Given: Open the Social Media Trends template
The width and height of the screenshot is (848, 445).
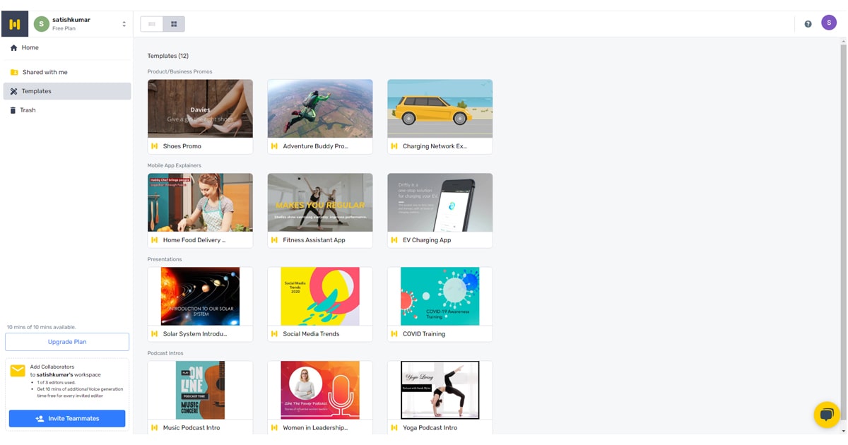Looking at the screenshot, I should pyautogui.click(x=319, y=296).
